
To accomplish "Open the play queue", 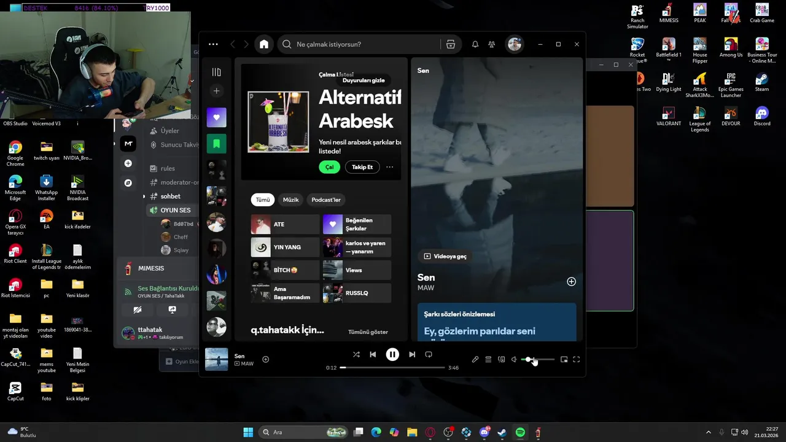I will 488,359.
